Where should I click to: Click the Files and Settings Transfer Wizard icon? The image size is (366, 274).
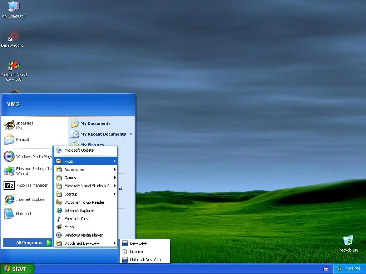[x=9, y=171]
